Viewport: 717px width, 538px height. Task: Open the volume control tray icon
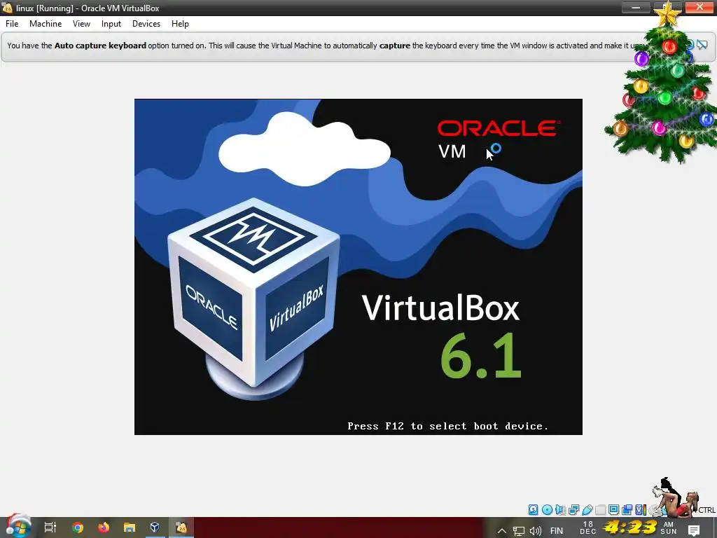(x=536, y=531)
